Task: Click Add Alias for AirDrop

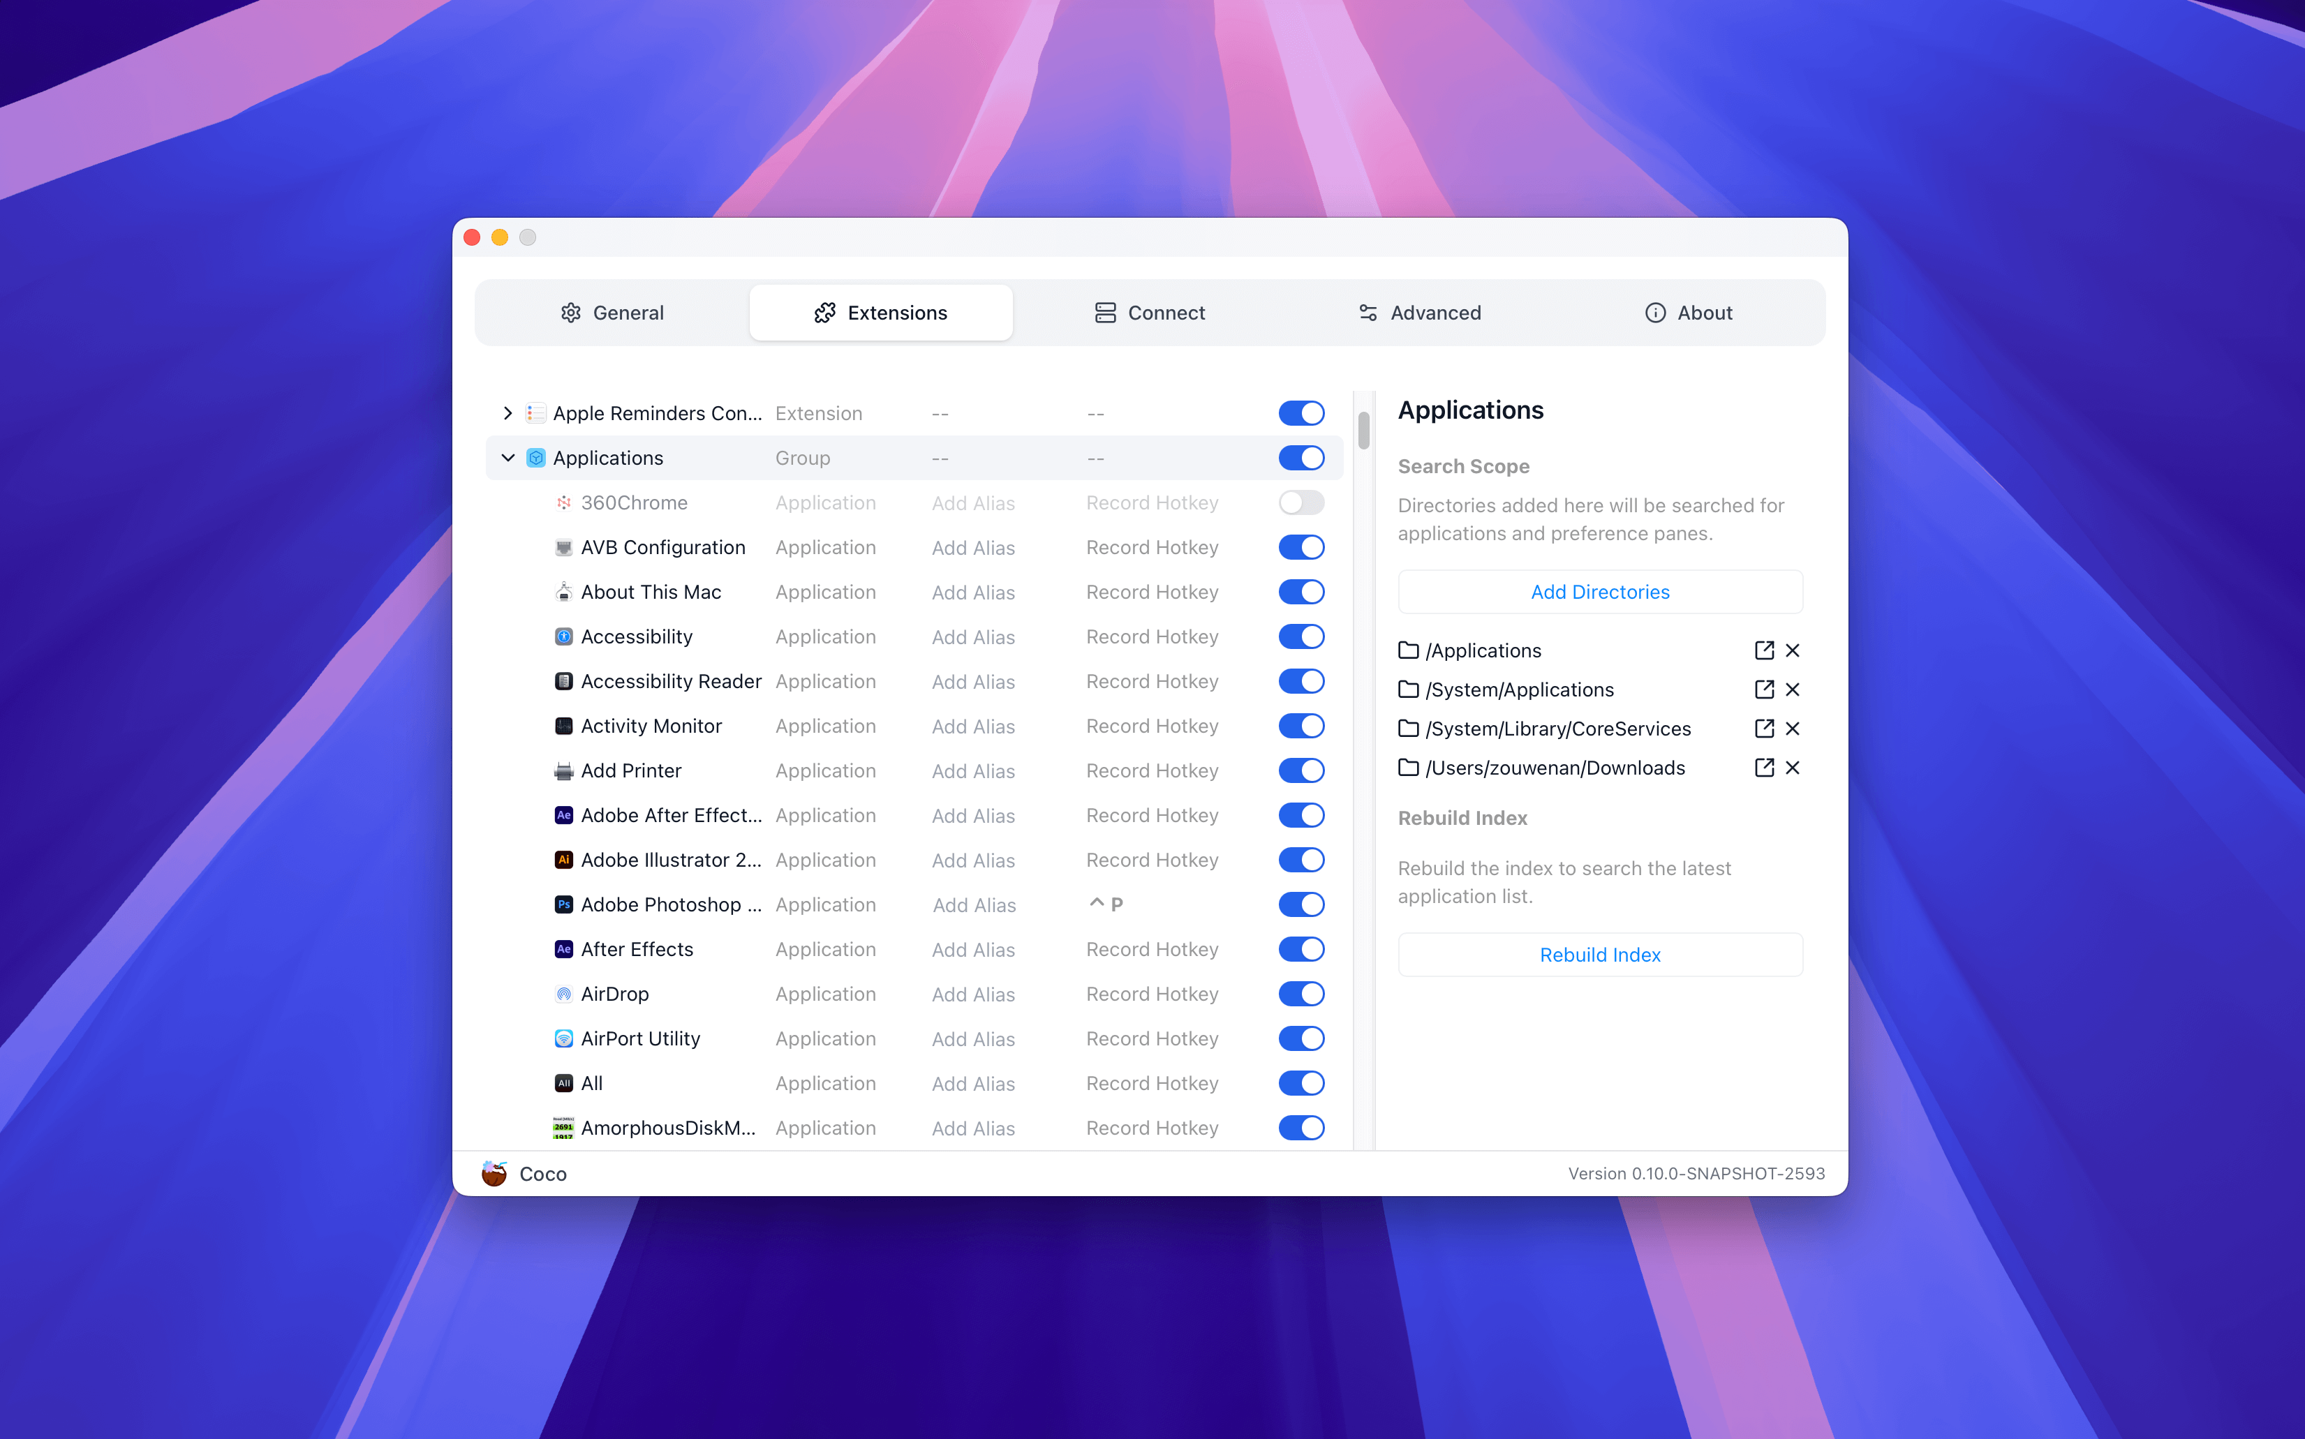Action: [x=972, y=994]
